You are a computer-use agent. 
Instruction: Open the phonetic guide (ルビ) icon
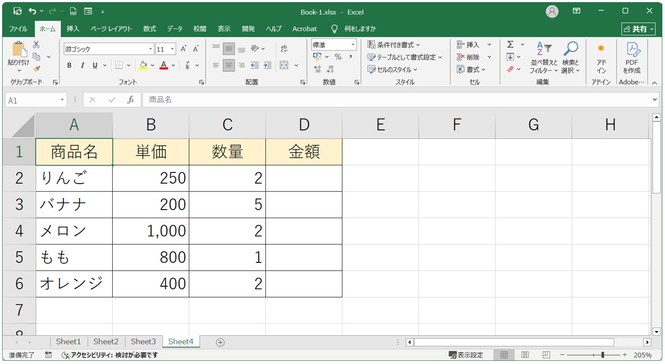click(188, 65)
